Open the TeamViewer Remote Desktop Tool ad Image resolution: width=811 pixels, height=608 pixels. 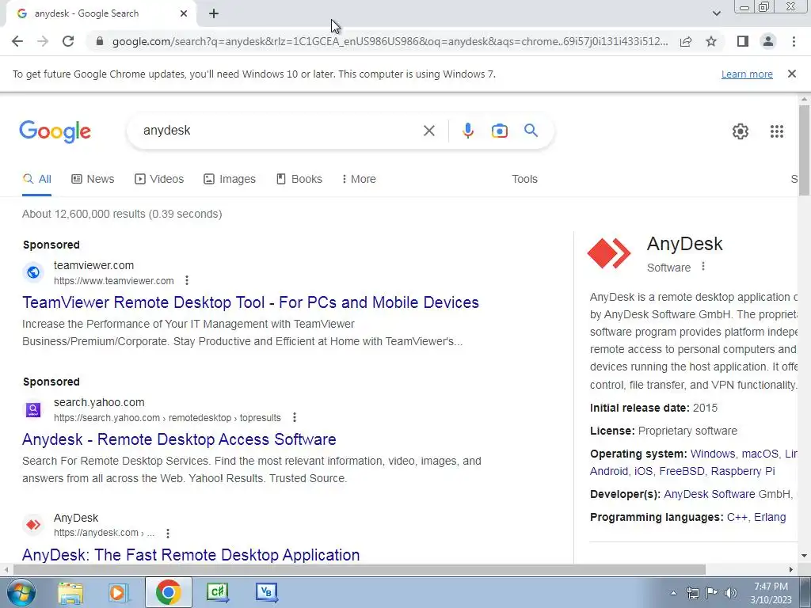pos(250,302)
